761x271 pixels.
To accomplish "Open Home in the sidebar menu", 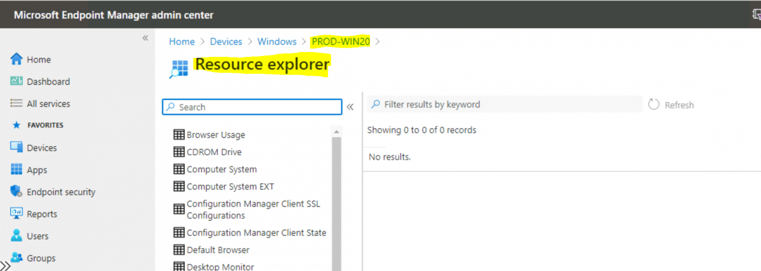I will [x=39, y=59].
